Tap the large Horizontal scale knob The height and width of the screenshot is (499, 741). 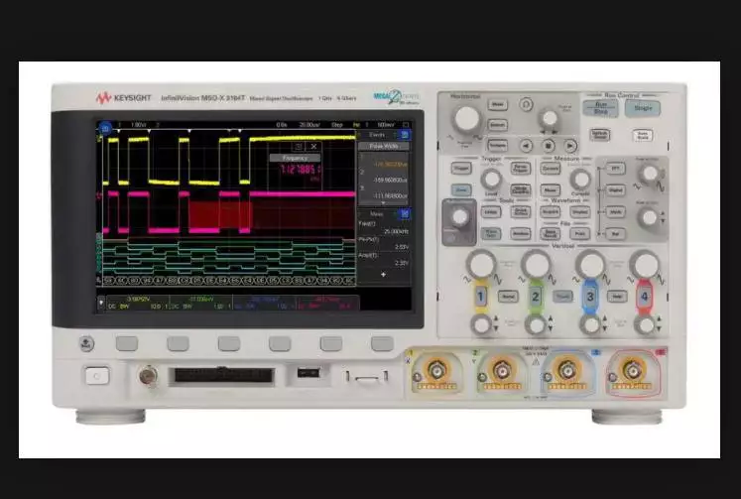point(467,119)
